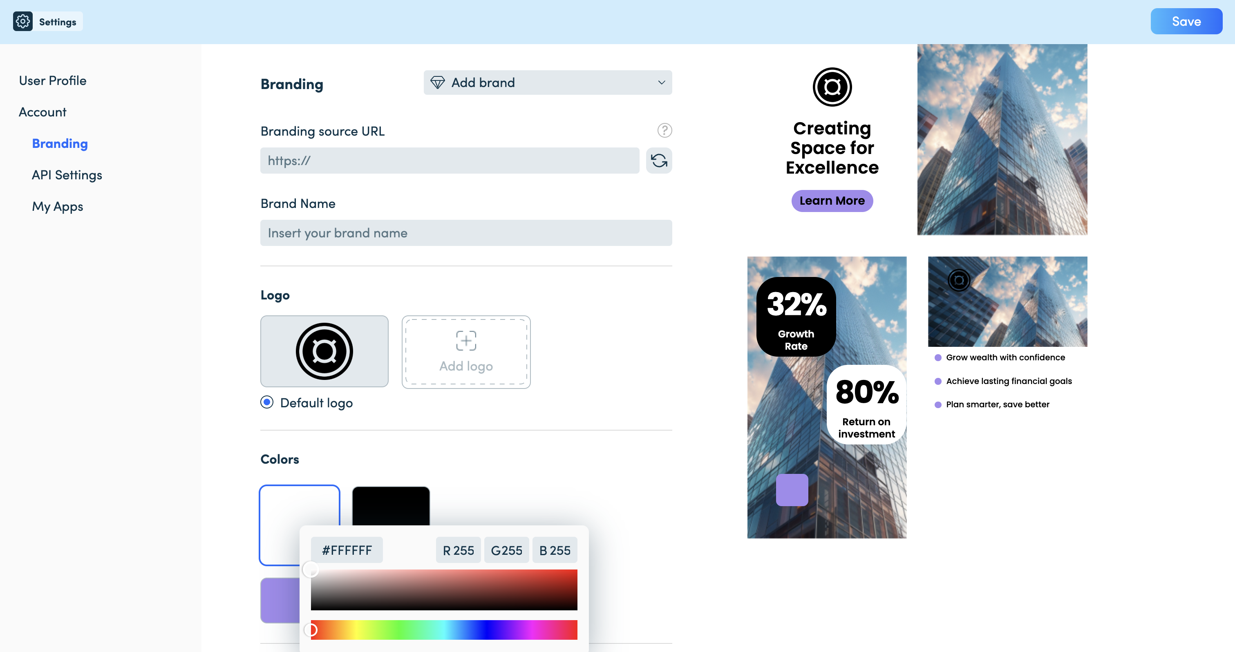The width and height of the screenshot is (1235, 652).
Task: Select the black color swatch
Action: pos(391,506)
